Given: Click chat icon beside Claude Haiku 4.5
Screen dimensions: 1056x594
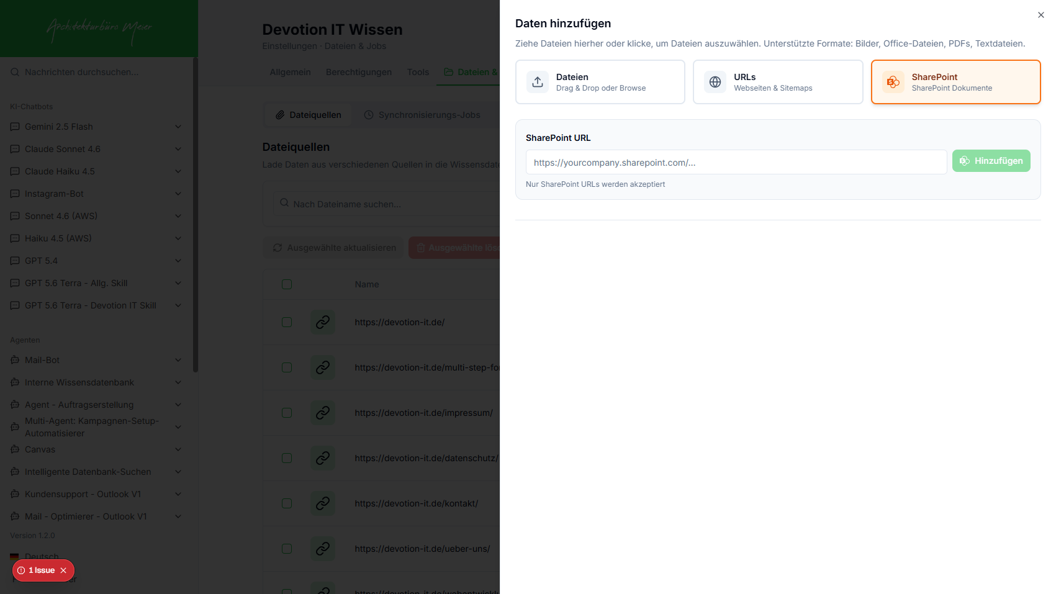Looking at the screenshot, I should pos(15,171).
